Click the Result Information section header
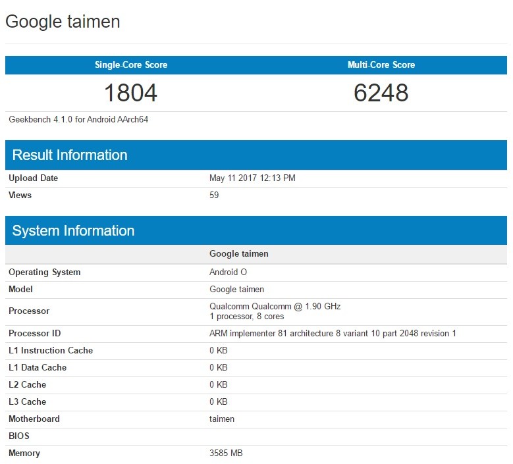Image resolution: width=513 pixels, height=464 pixels. click(x=70, y=155)
